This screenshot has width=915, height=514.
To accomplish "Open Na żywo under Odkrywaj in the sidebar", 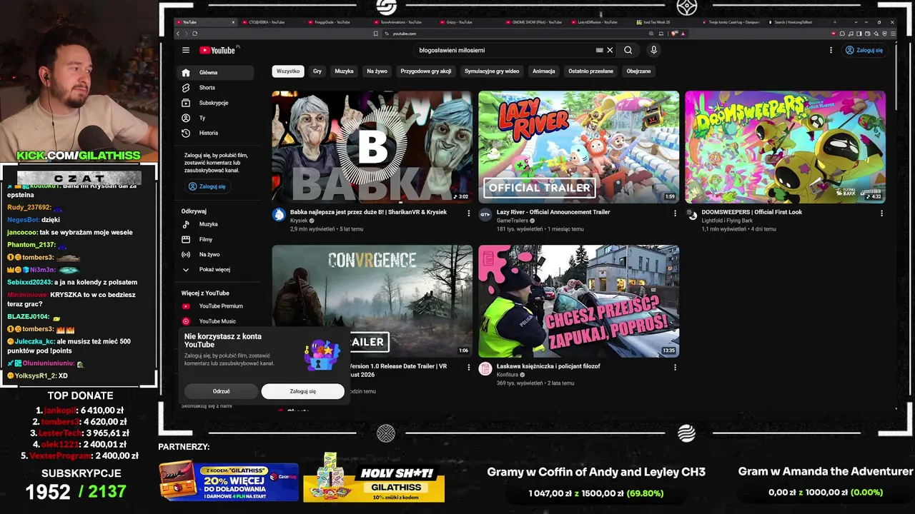I will tap(215, 254).
